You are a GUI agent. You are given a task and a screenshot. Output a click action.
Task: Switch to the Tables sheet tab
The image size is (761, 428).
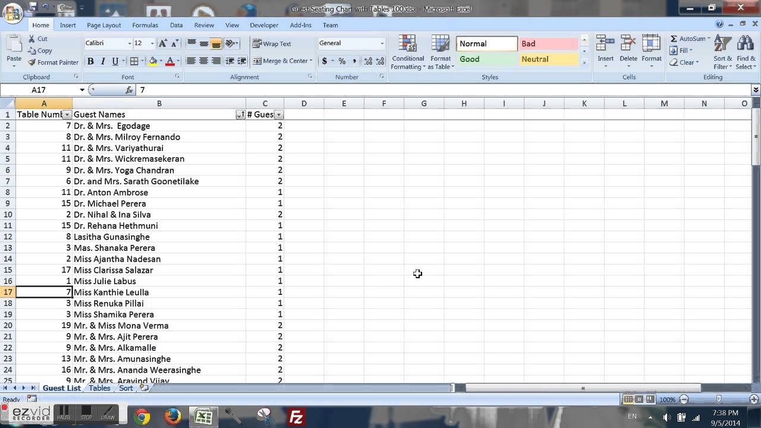(x=99, y=388)
